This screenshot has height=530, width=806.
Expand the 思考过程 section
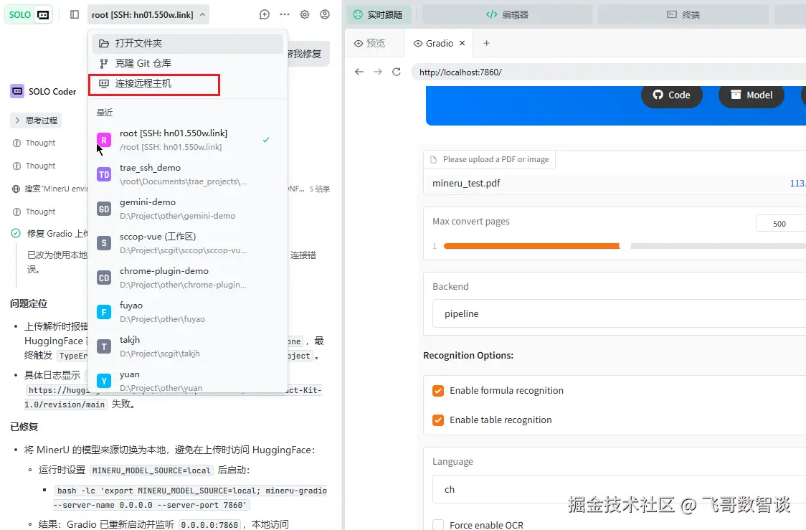[36, 120]
